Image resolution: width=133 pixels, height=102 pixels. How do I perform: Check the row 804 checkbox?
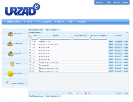(x=30, y=65)
